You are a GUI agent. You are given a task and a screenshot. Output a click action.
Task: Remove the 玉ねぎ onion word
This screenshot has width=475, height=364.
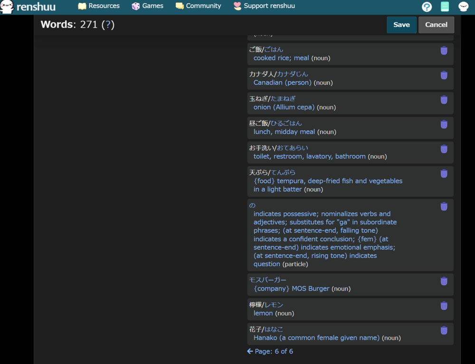pos(444,100)
